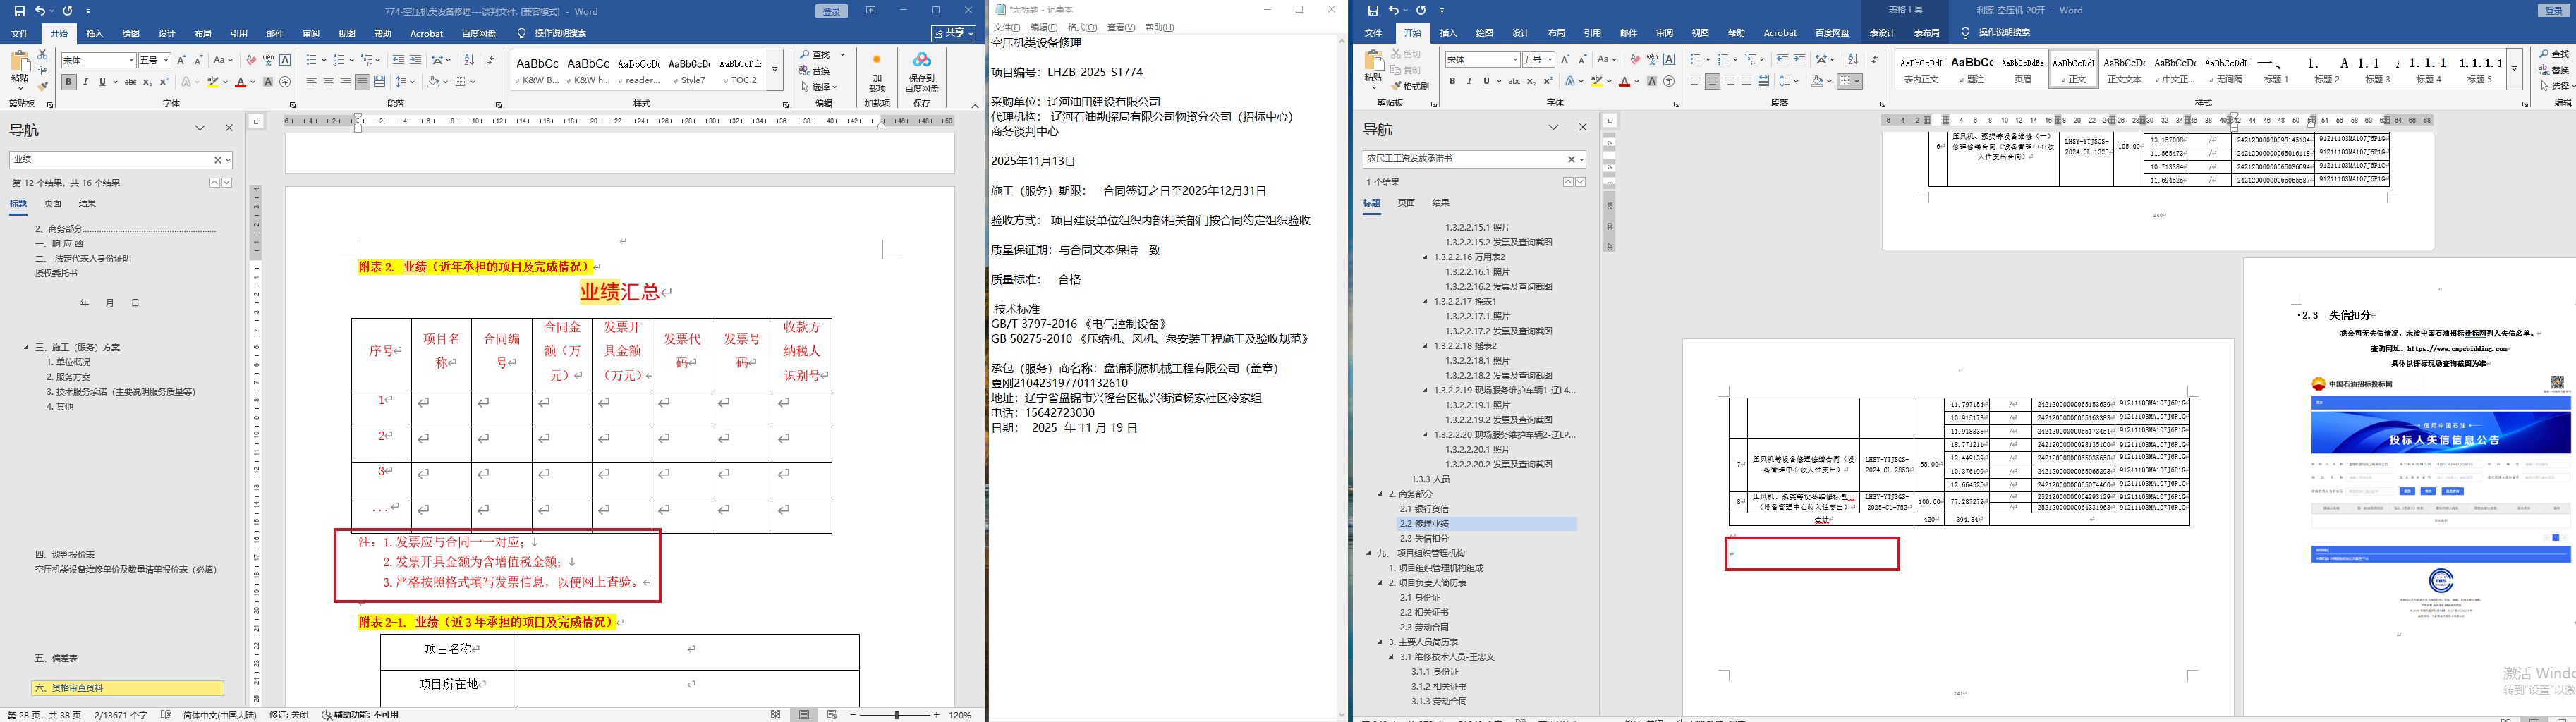Viewport: 2576px width, 722px height.
Task: Switch to Read Mode in the left Word status bar
Action: coord(776,715)
